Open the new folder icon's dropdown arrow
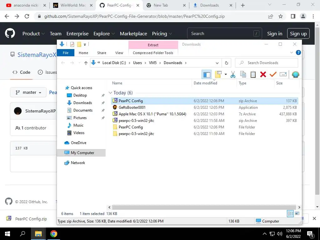Viewport: 320px width, 240px height. (x=226, y=74)
